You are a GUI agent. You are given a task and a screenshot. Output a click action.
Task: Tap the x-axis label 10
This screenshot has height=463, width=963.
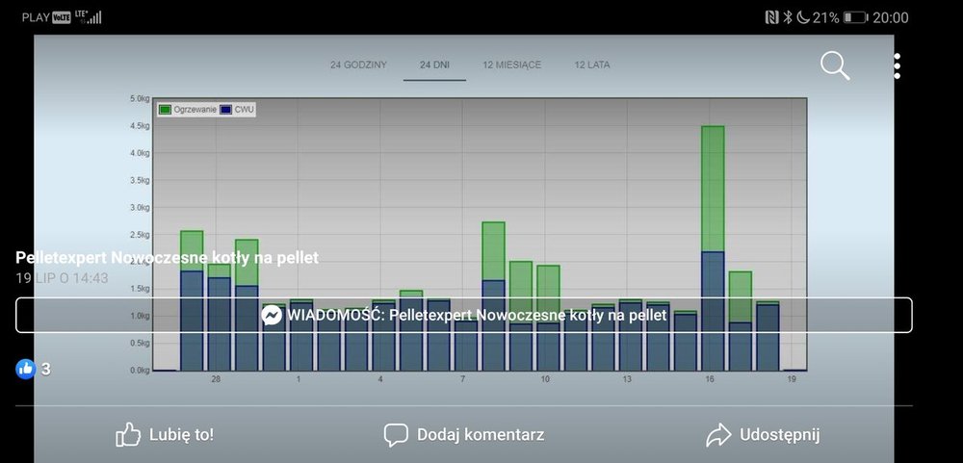click(x=545, y=379)
